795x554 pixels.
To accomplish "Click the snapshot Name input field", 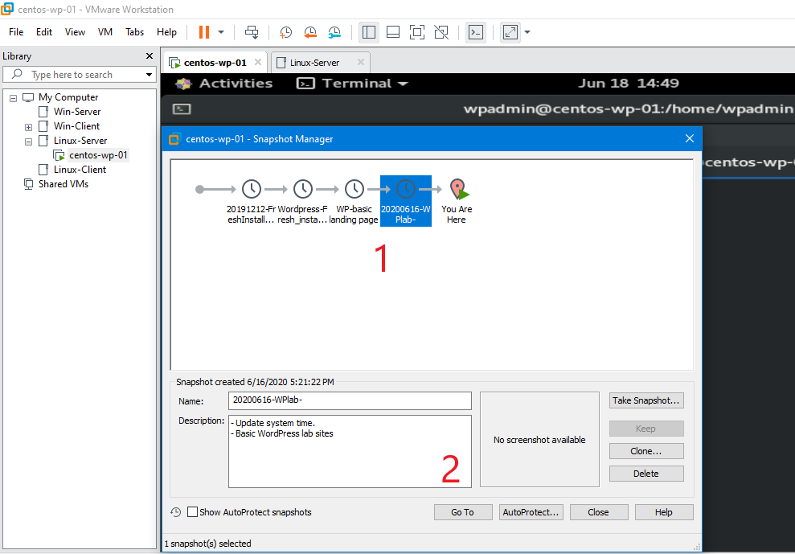I will pyautogui.click(x=350, y=400).
